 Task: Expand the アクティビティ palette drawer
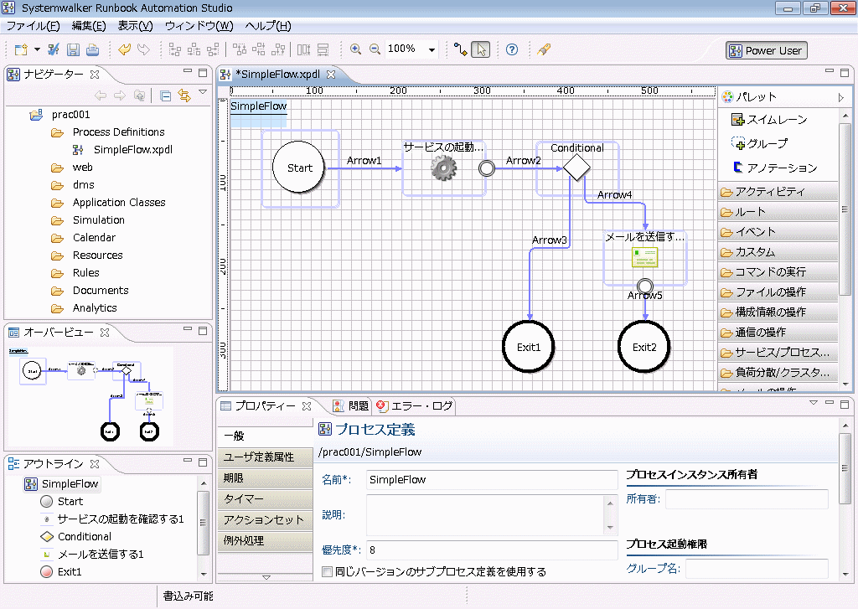778,192
